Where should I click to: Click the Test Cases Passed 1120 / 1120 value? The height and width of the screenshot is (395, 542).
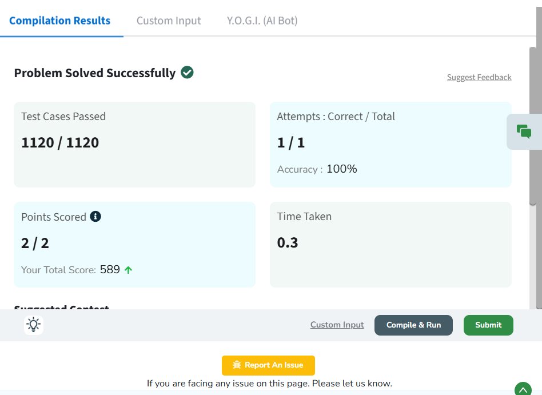[x=60, y=143]
